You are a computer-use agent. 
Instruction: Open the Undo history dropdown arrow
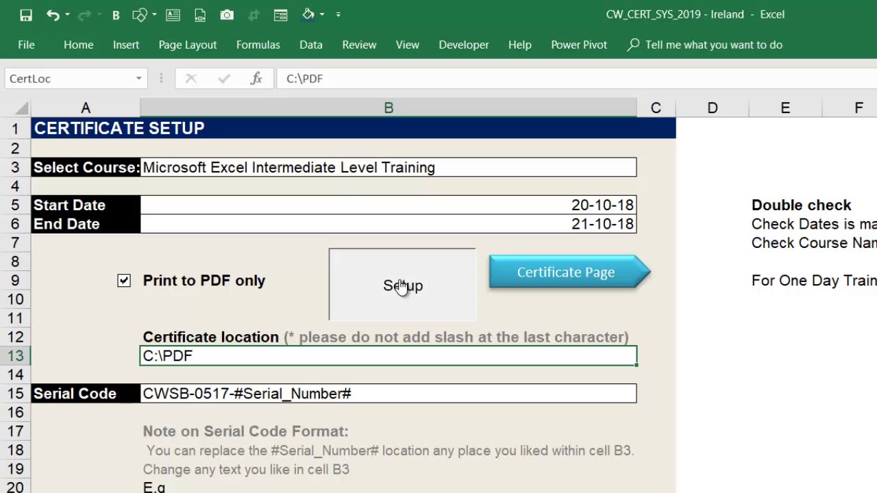coord(67,14)
